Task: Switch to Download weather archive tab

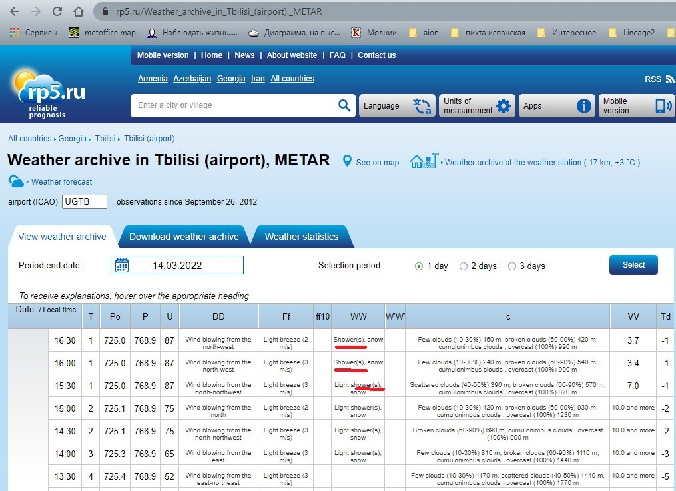Action: [184, 237]
